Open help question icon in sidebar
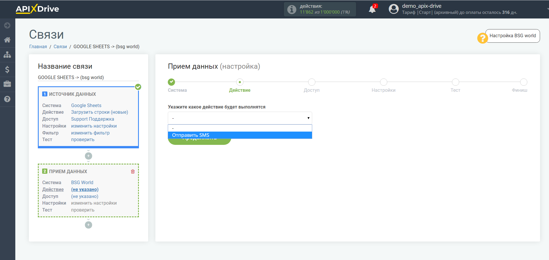549x260 pixels. [7, 99]
